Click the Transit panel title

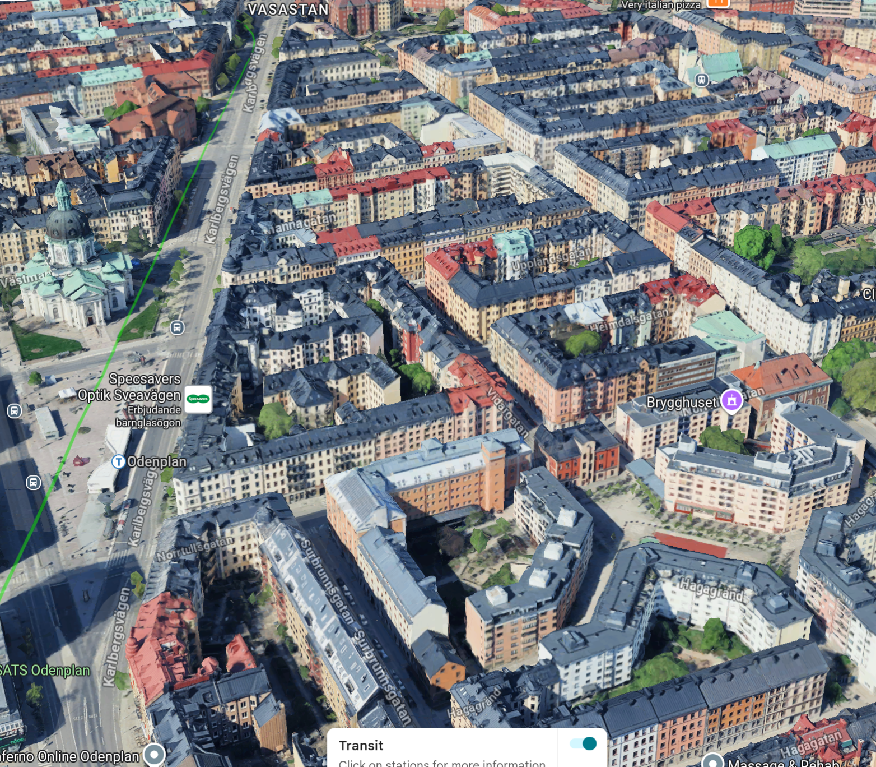[361, 746]
